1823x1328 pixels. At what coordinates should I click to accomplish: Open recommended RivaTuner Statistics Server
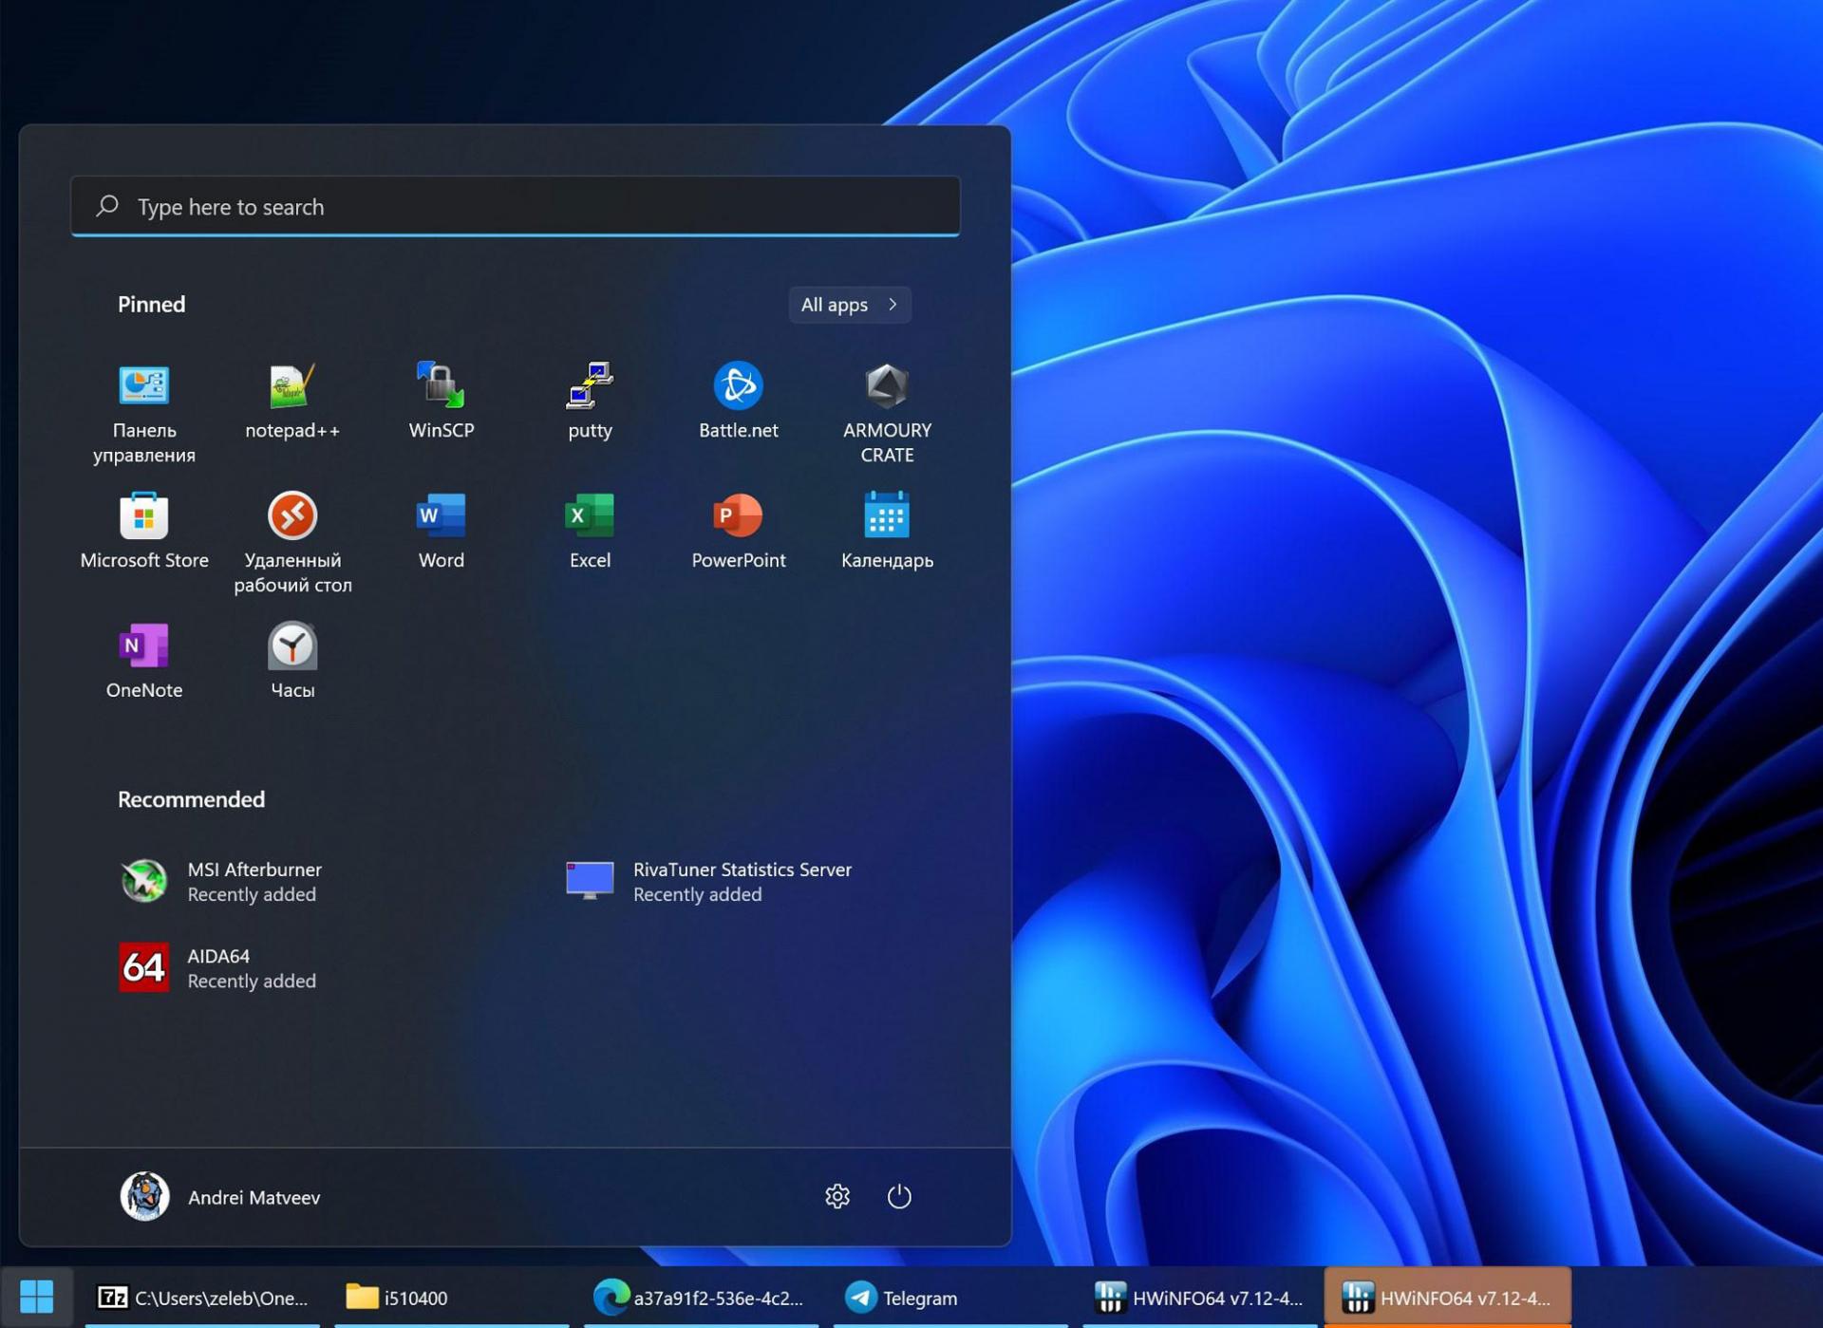click(708, 881)
